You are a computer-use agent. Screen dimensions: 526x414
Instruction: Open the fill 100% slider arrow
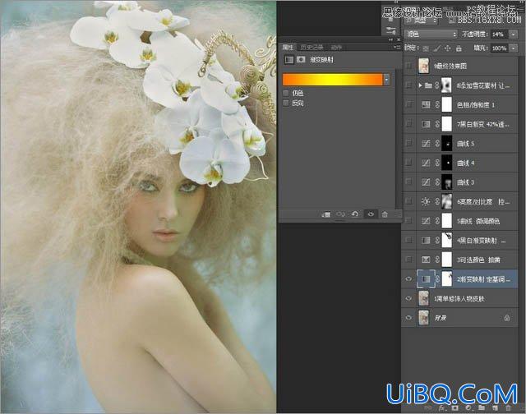[x=514, y=48]
